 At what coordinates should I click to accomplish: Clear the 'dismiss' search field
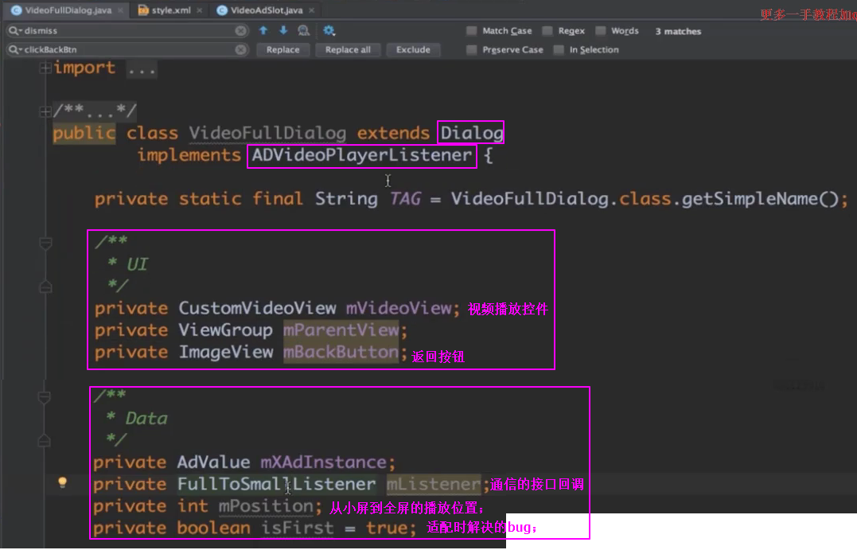240,31
